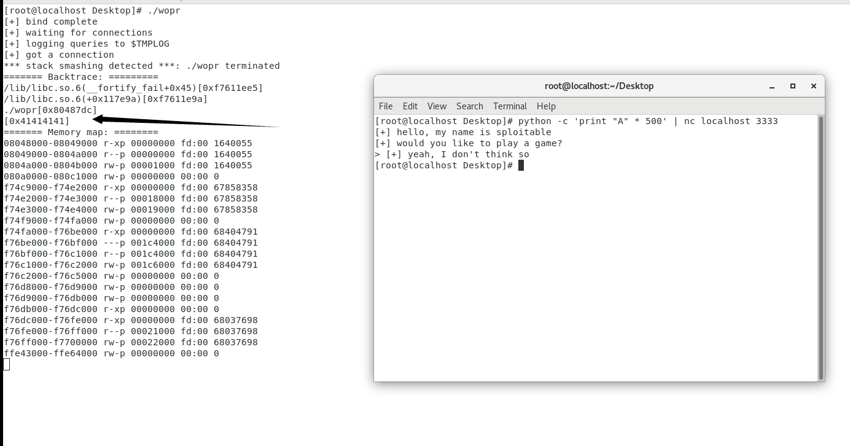This screenshot has height=446, width=850.
Task: Click memory map row 'f74e2000-f74e3000'
Action: click(131, 198)
